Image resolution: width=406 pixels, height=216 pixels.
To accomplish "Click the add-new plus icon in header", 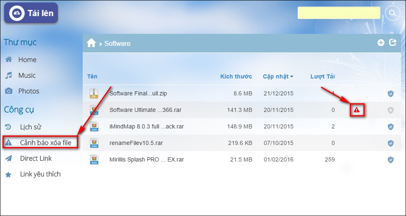I will coord(381,43).
